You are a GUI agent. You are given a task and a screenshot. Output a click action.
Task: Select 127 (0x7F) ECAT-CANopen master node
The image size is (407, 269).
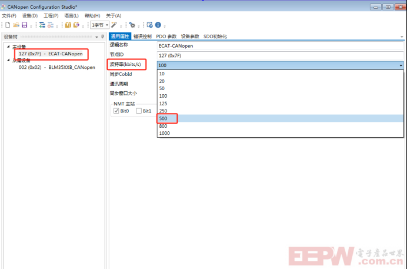tap(51, 54)
